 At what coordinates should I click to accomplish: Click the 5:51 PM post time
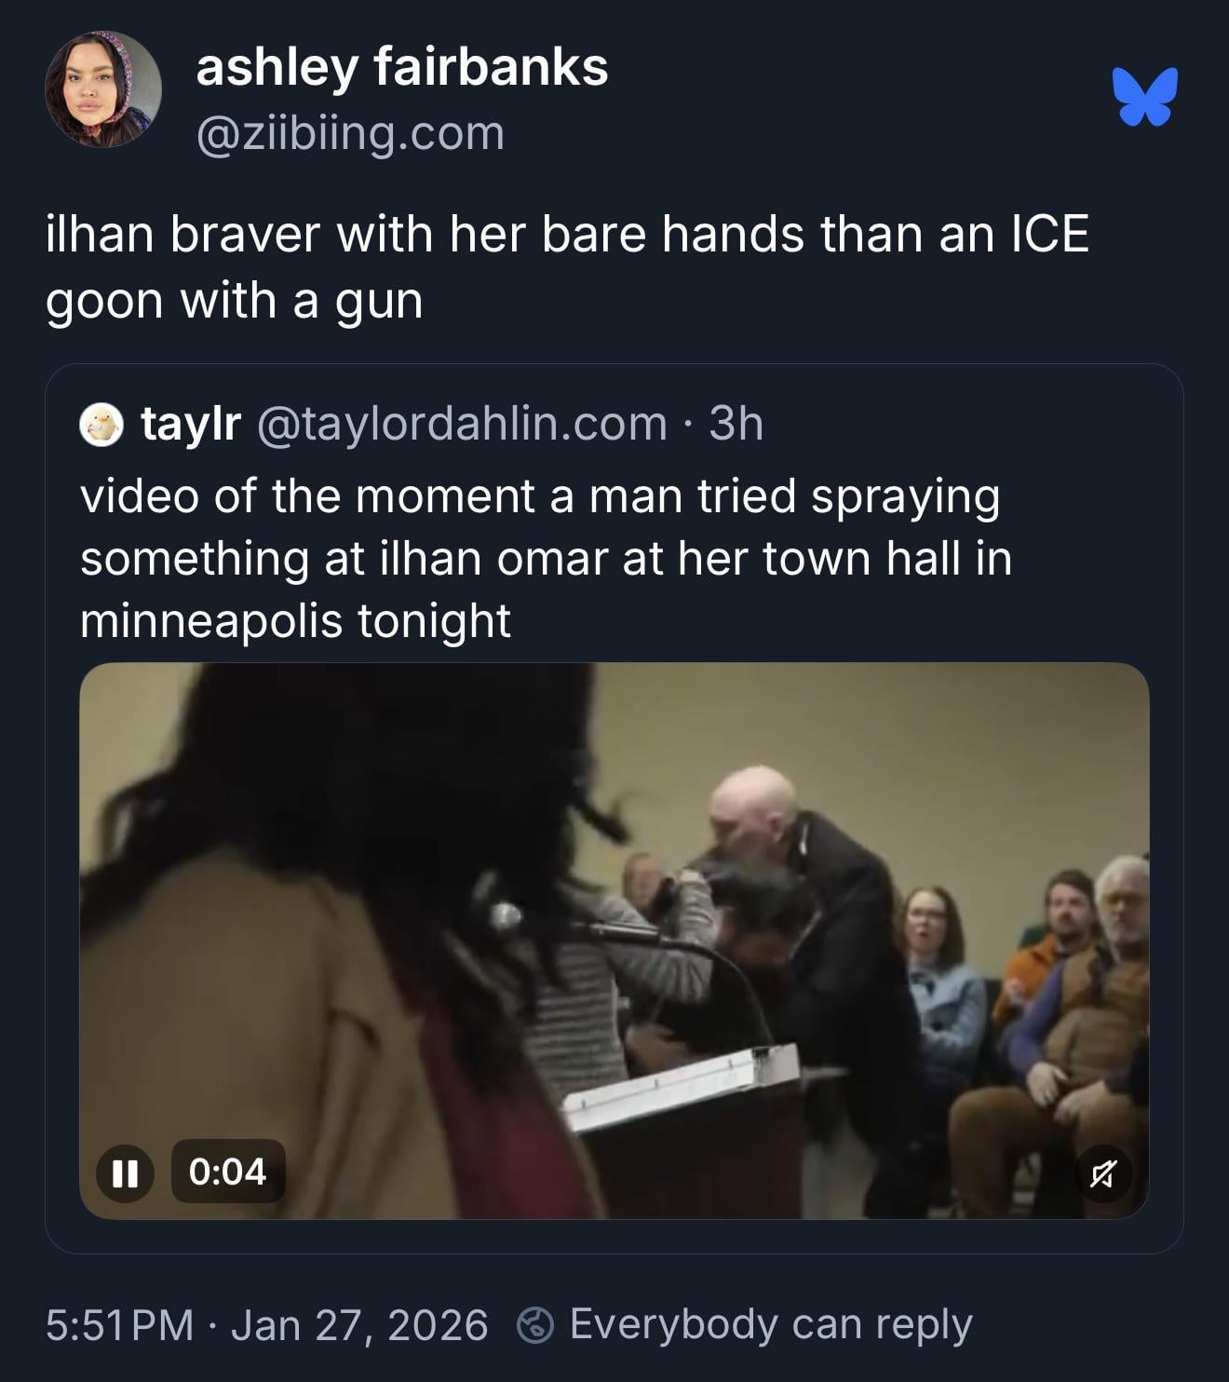[119, 1324]
